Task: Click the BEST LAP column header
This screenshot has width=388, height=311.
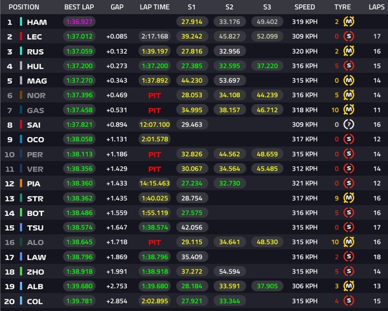Action: (x=79, y=7)
